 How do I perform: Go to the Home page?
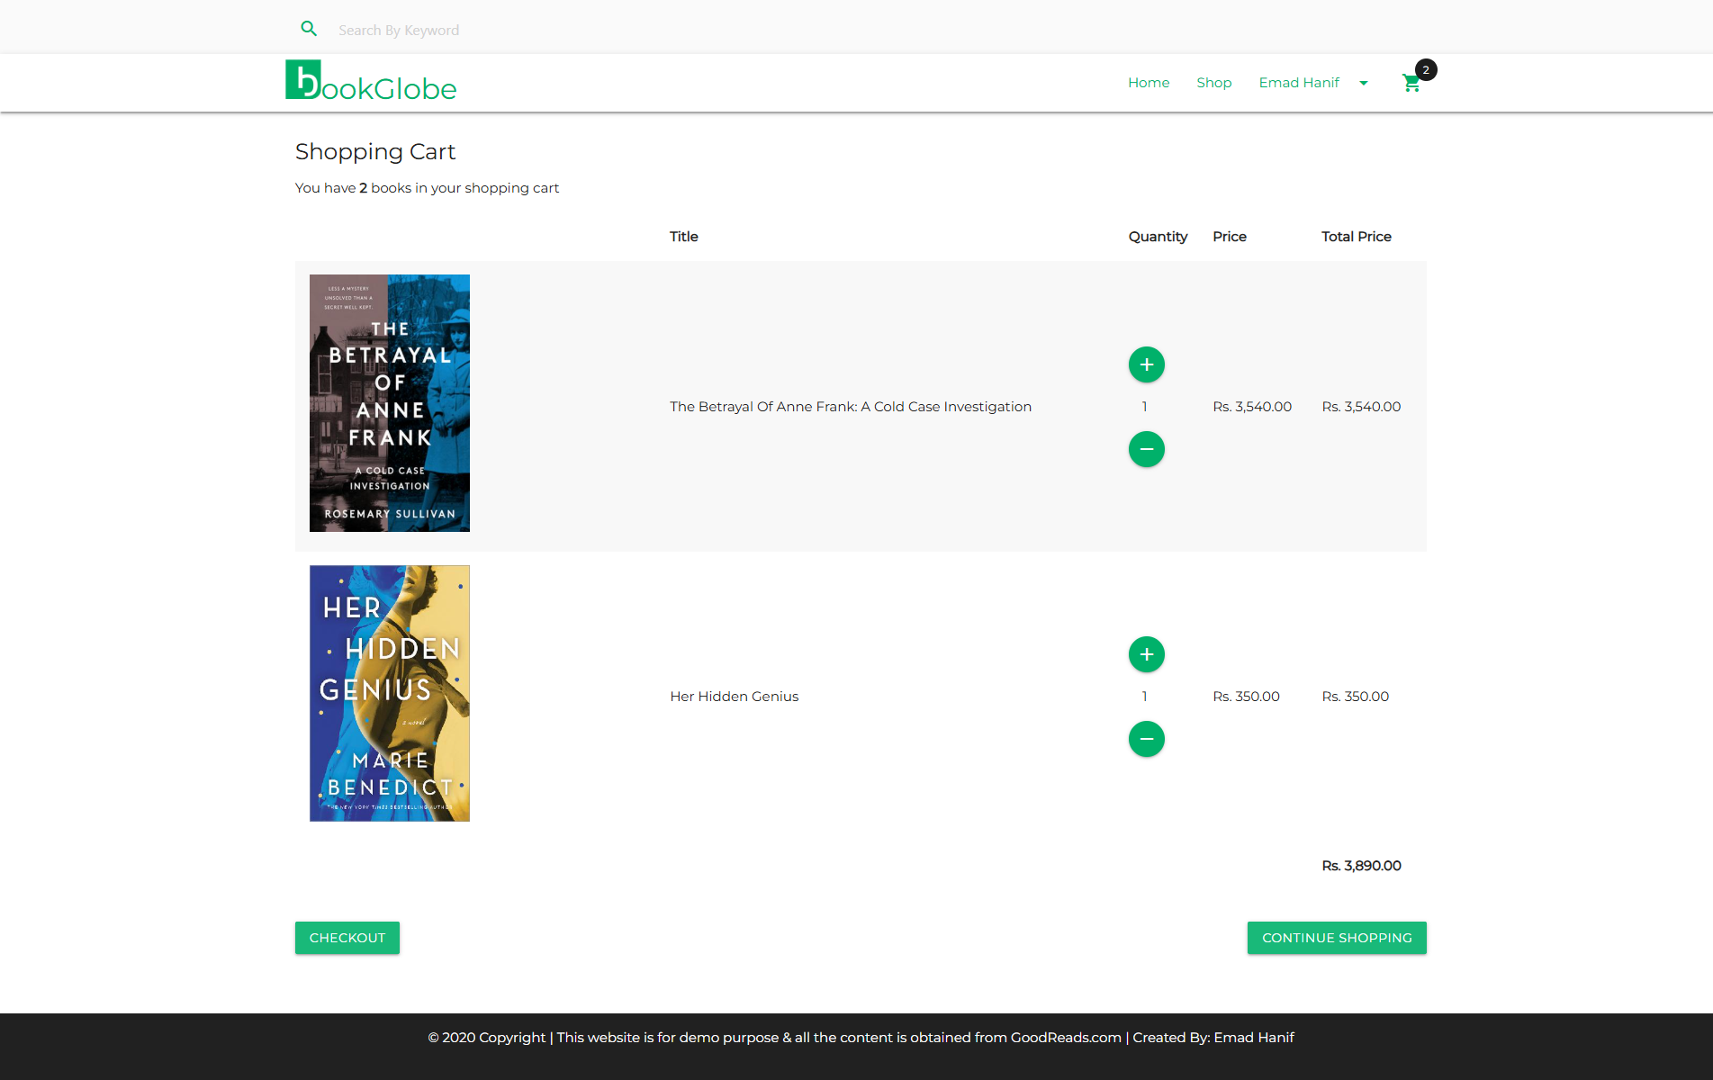tap(1149, 83)
